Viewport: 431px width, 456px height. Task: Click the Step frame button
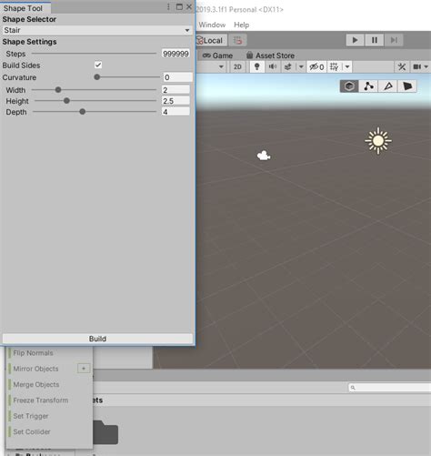coord(394,40)
